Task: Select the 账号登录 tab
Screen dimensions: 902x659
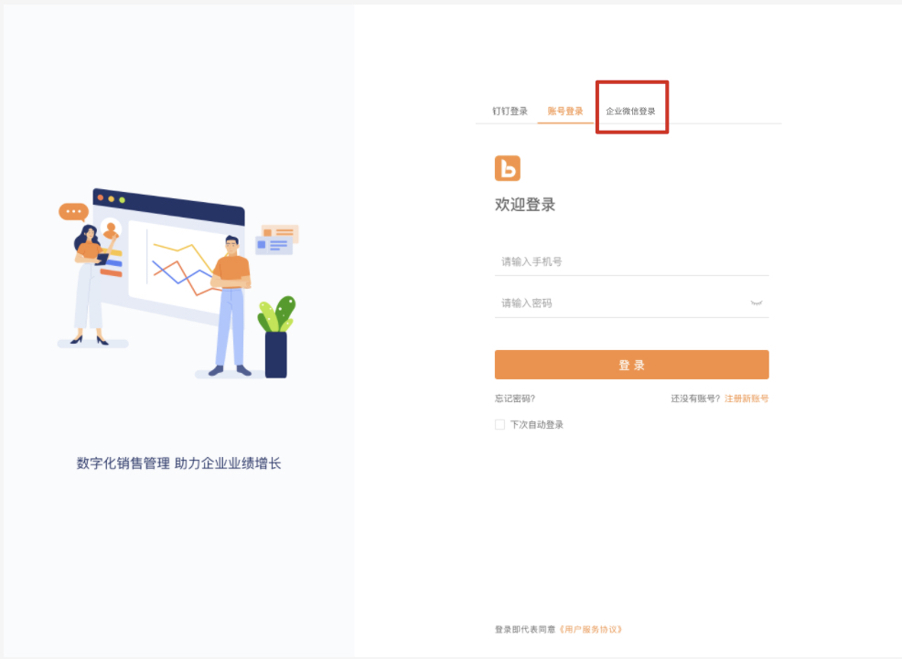Action: pos(565,112)
